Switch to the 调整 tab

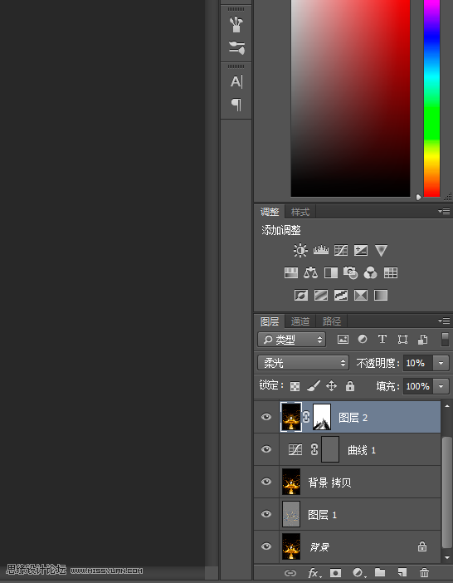270,212
